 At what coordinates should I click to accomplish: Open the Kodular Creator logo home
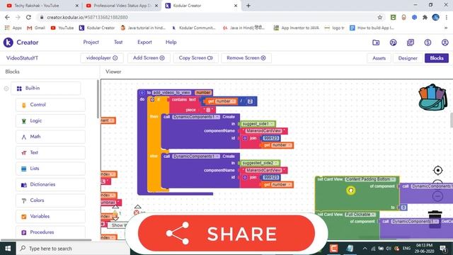tap(21, 42)
